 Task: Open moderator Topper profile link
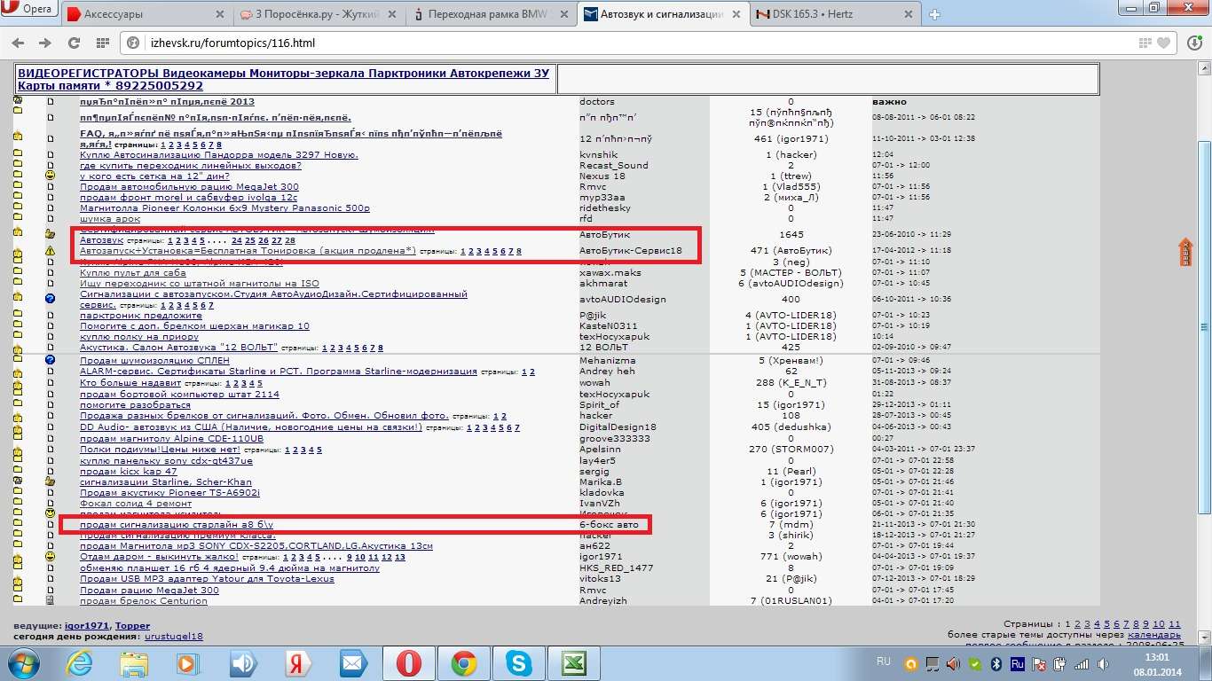pyautogui.click(x=132, y=625)
